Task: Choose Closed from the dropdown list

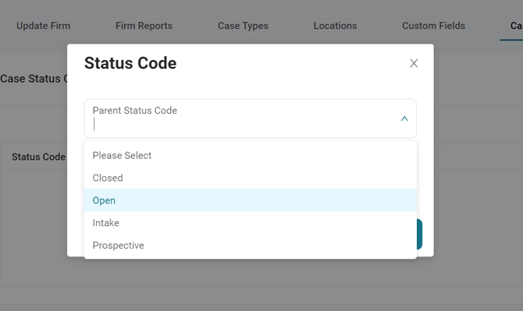Action: (250, 178)
